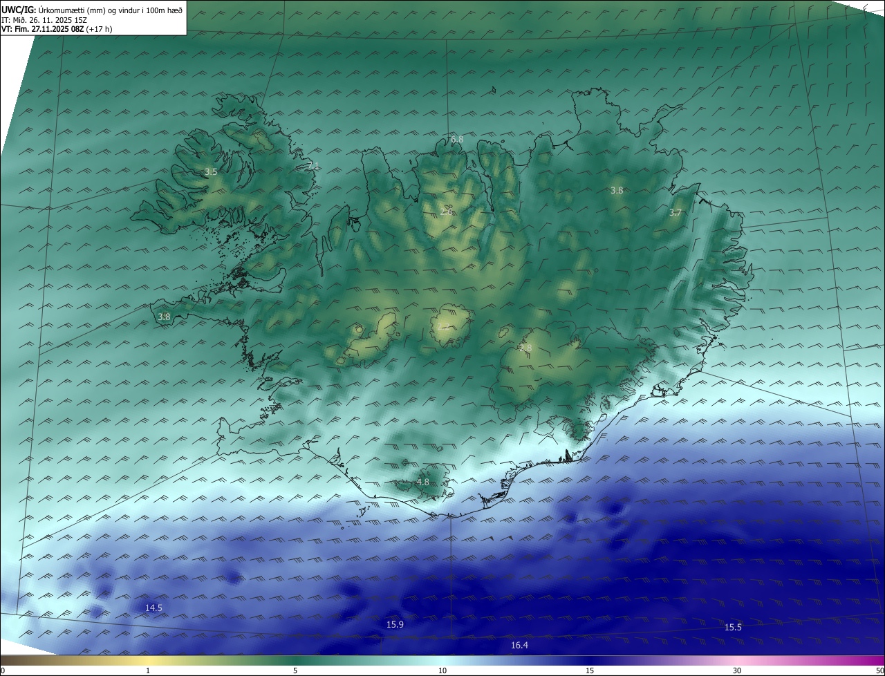Image resolution: width=885 pixels, height=676 pixels.
Task: Click the 14.5 value over the sea
Action: click(x=153, y=608)
